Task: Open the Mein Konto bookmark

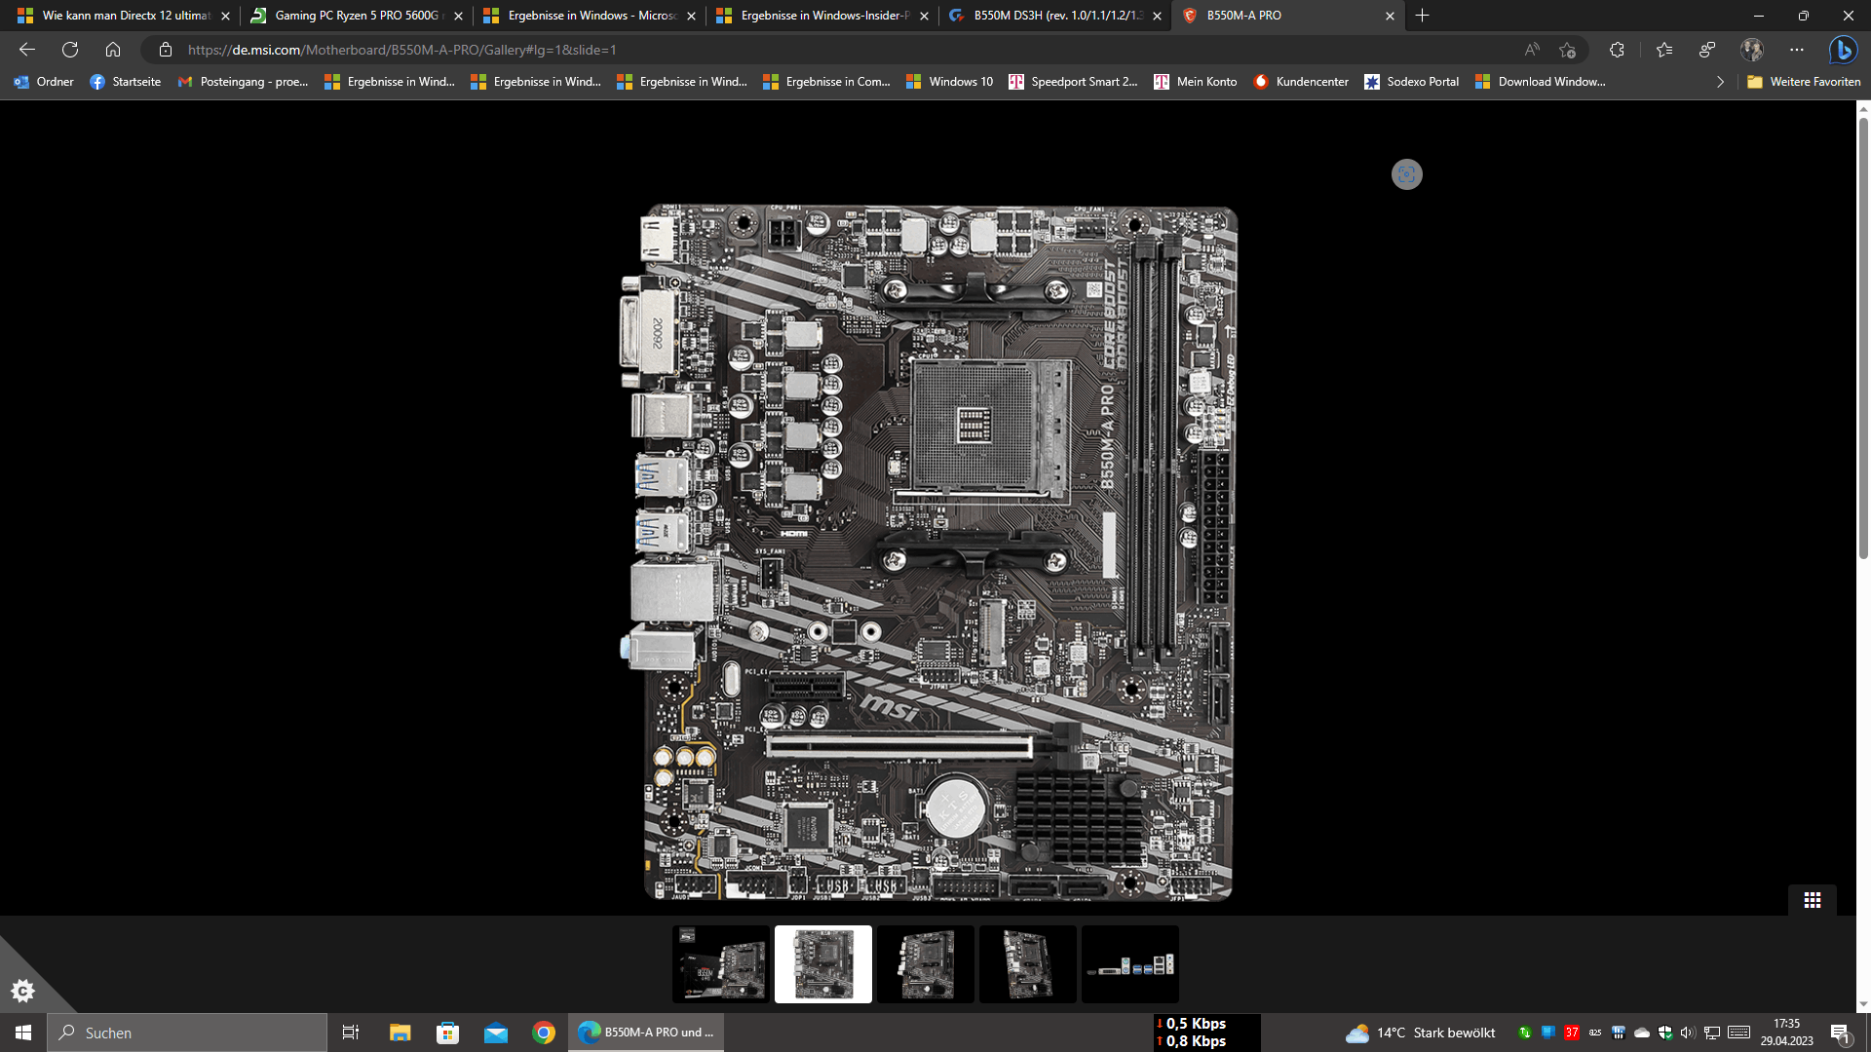Action: pyautogui.click(x=1196, y=82)
